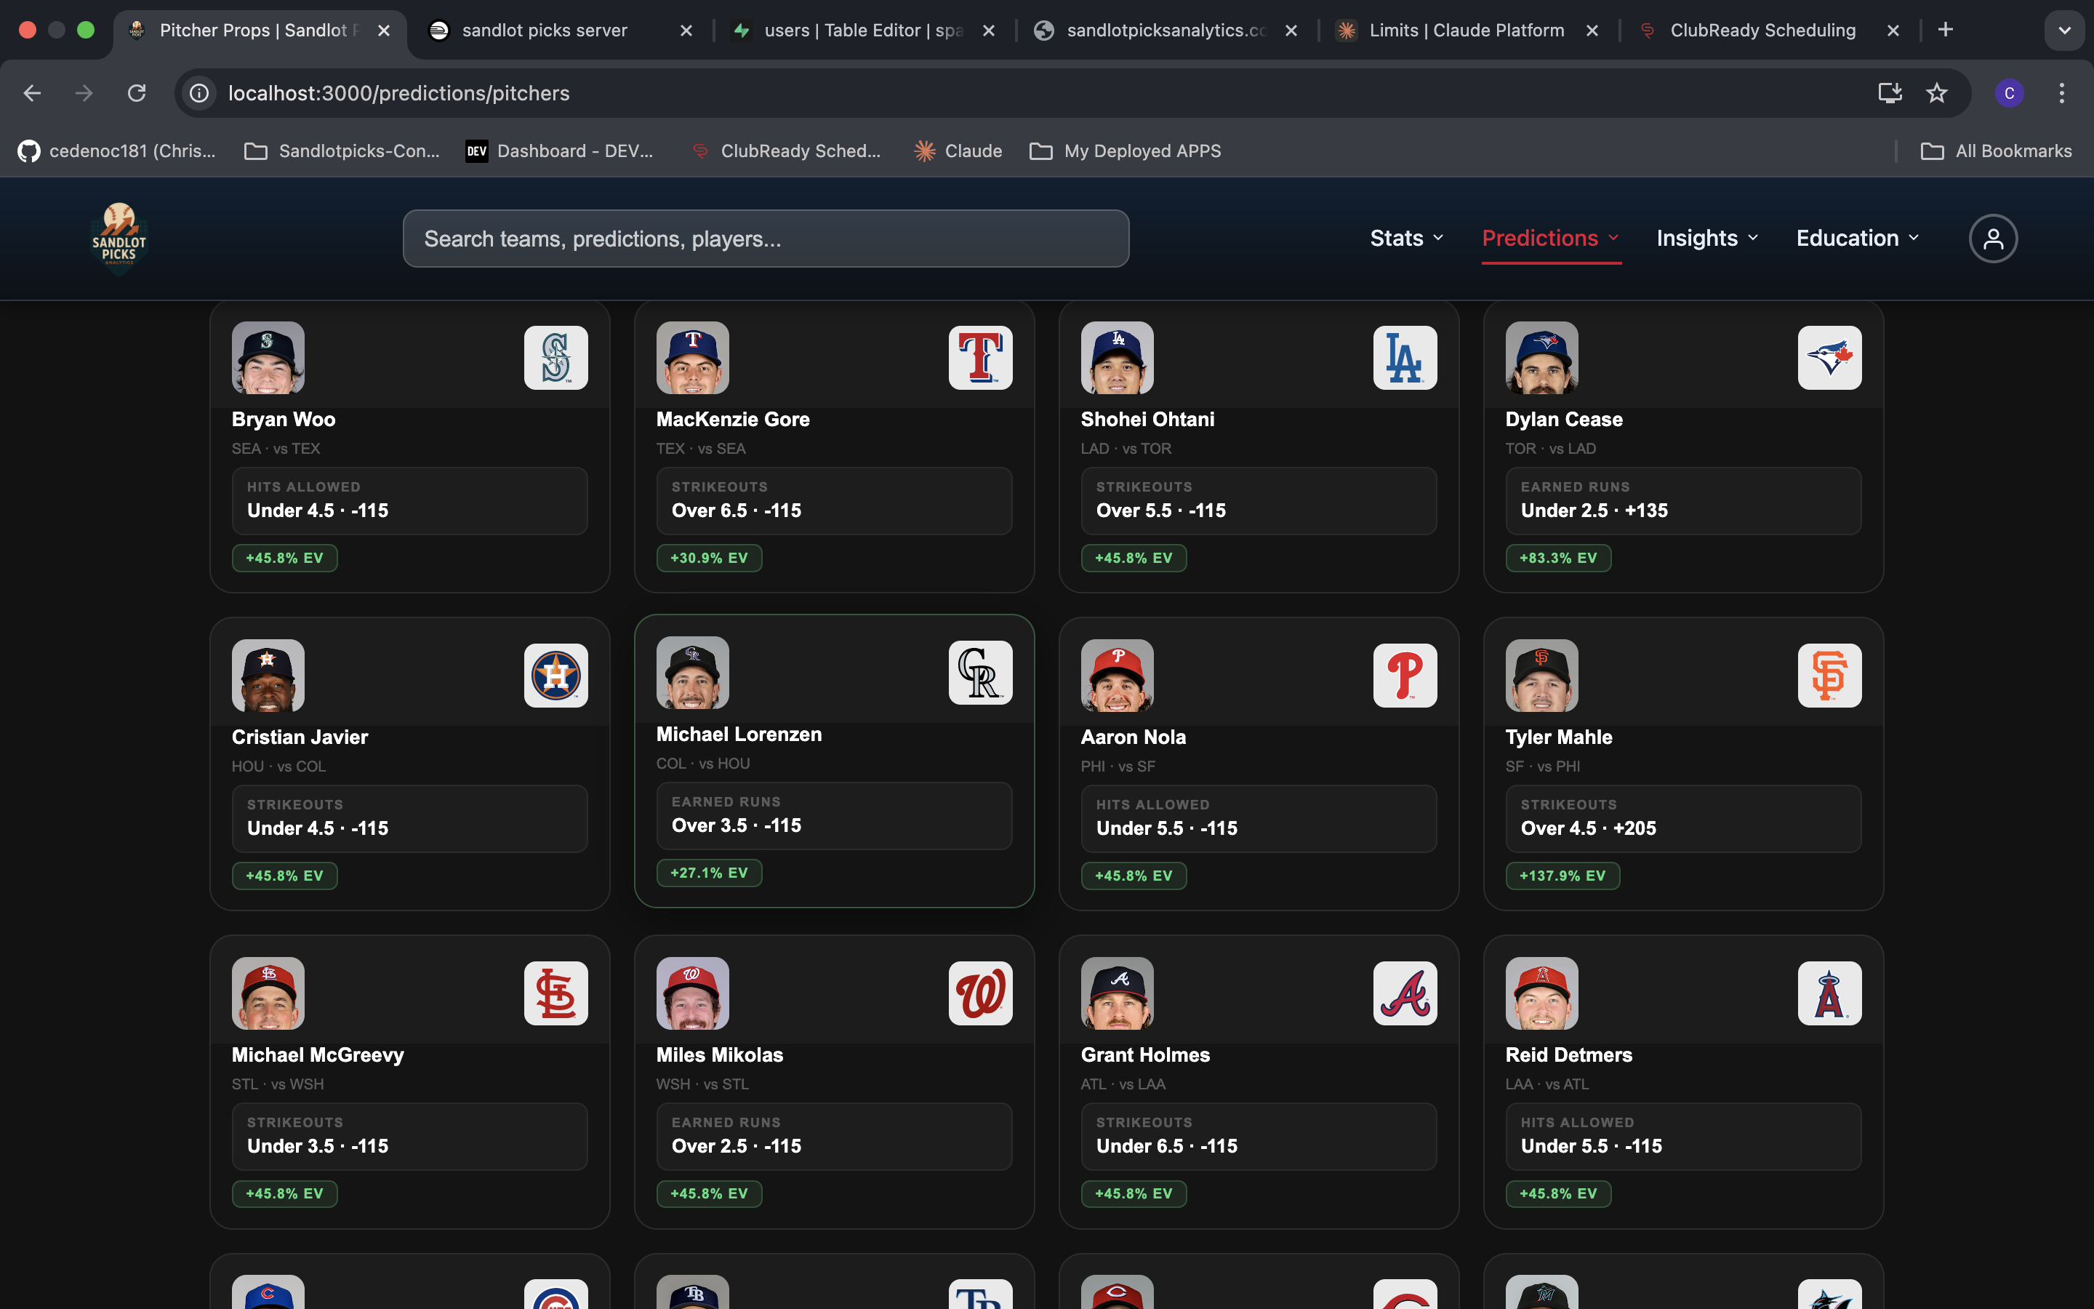Click the Seattle Mariners team logo on Bryan Woo's card
The image size is (2094, 1309).
[x=556, y=358]
